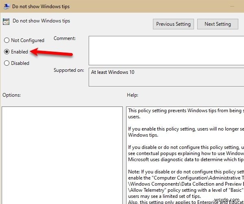The width and height of the screenshot is (244, 204).
Task: Click the title bar policy editor icon
Action: coord(7,7)
